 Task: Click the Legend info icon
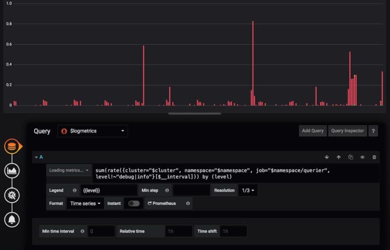75,190
